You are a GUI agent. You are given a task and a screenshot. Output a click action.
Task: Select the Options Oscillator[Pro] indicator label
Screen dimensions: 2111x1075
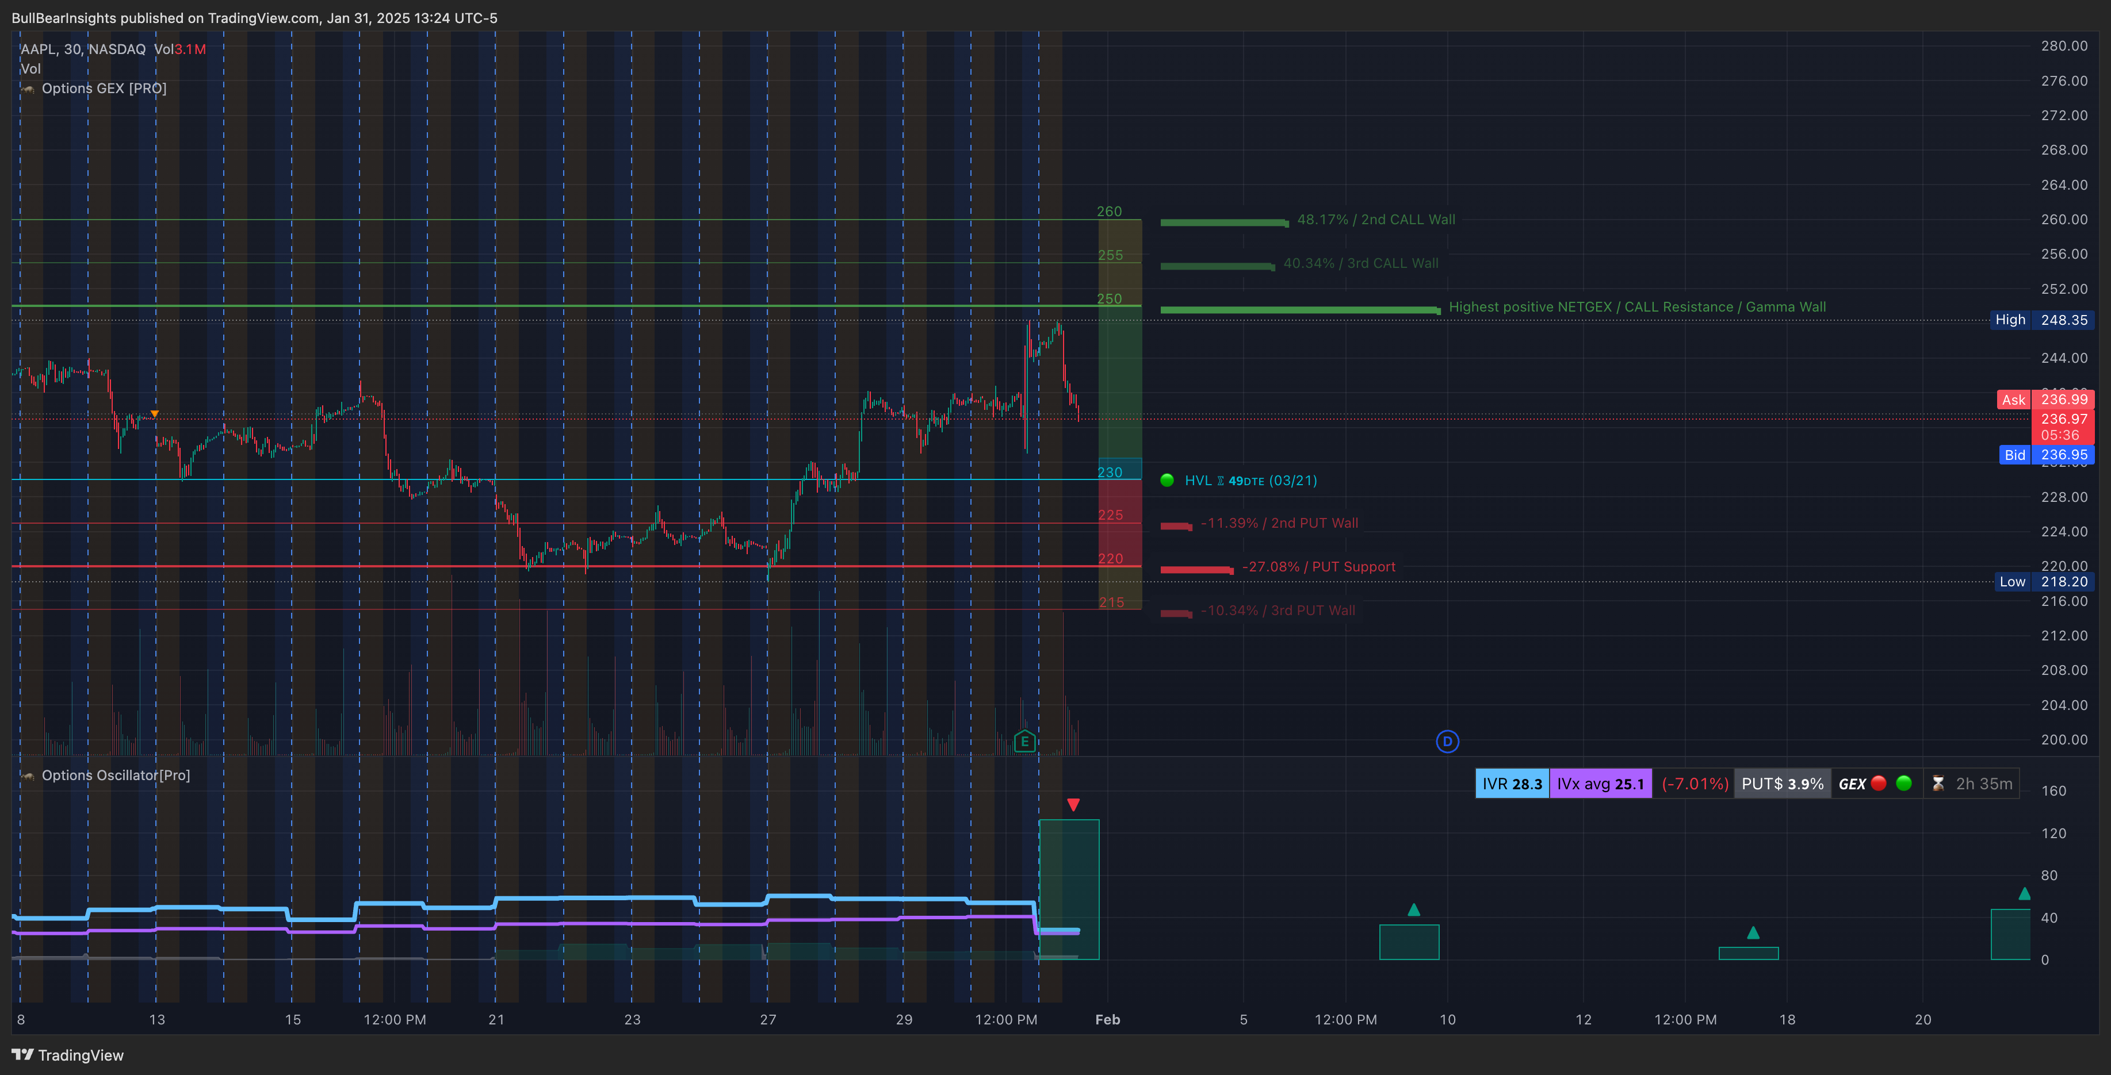[x=116, y=775]
